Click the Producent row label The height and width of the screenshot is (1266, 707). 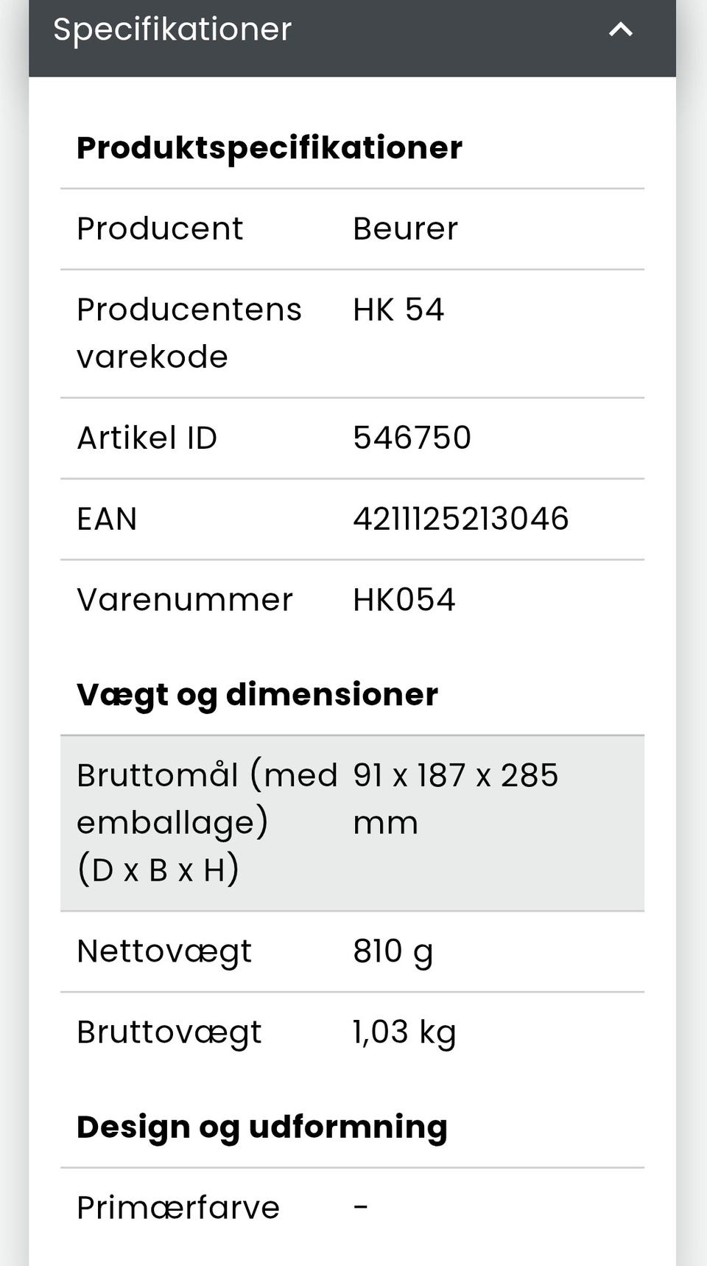160,228
